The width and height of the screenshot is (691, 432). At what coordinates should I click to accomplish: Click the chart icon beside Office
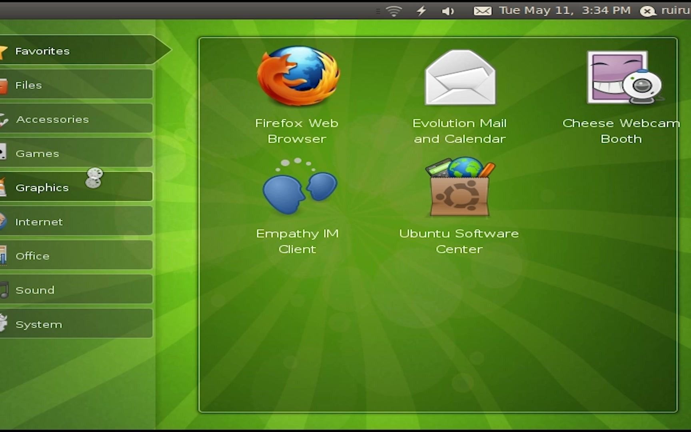coord(3,256)
